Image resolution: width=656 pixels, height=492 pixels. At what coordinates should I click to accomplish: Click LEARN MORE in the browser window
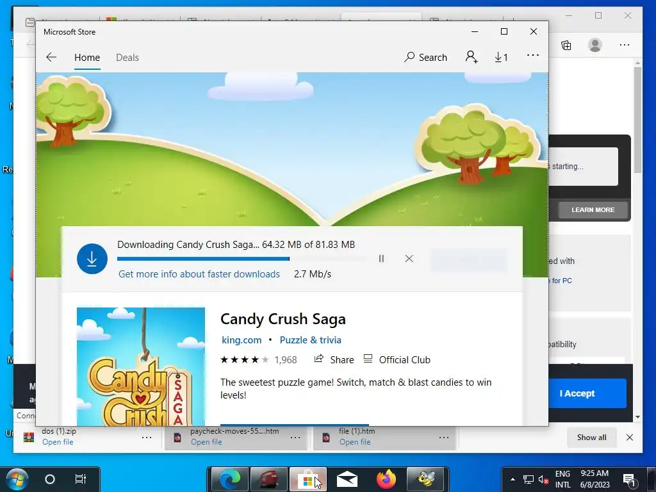(593, 210)
